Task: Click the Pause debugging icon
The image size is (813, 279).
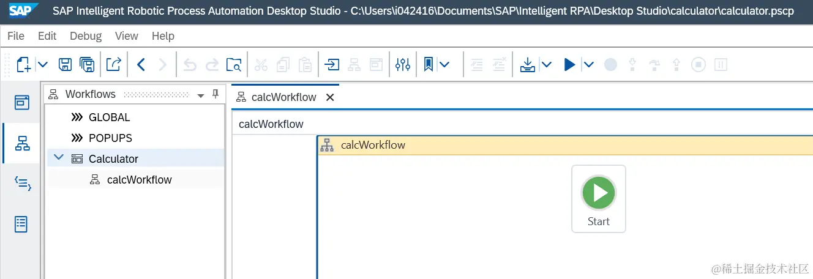Action: pos(721,64)
